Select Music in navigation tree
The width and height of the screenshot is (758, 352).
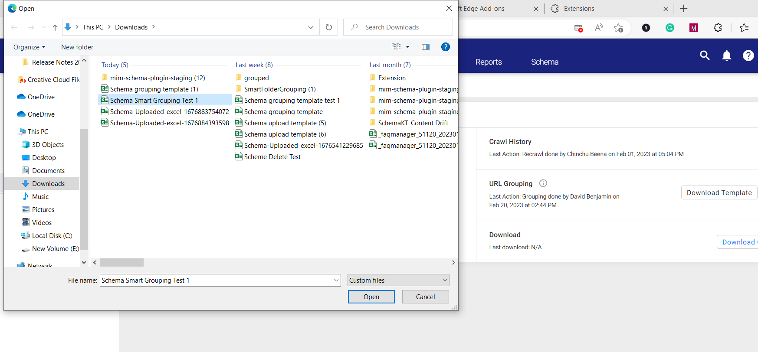coord(40,196)
